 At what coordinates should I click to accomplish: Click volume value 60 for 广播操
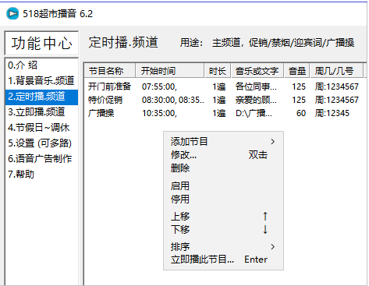click(301, 113)
